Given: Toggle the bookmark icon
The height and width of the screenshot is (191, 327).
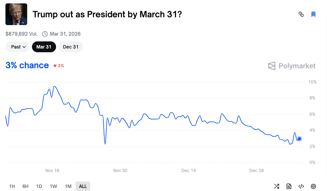Looking at the screenshot, I should (313, 14).
